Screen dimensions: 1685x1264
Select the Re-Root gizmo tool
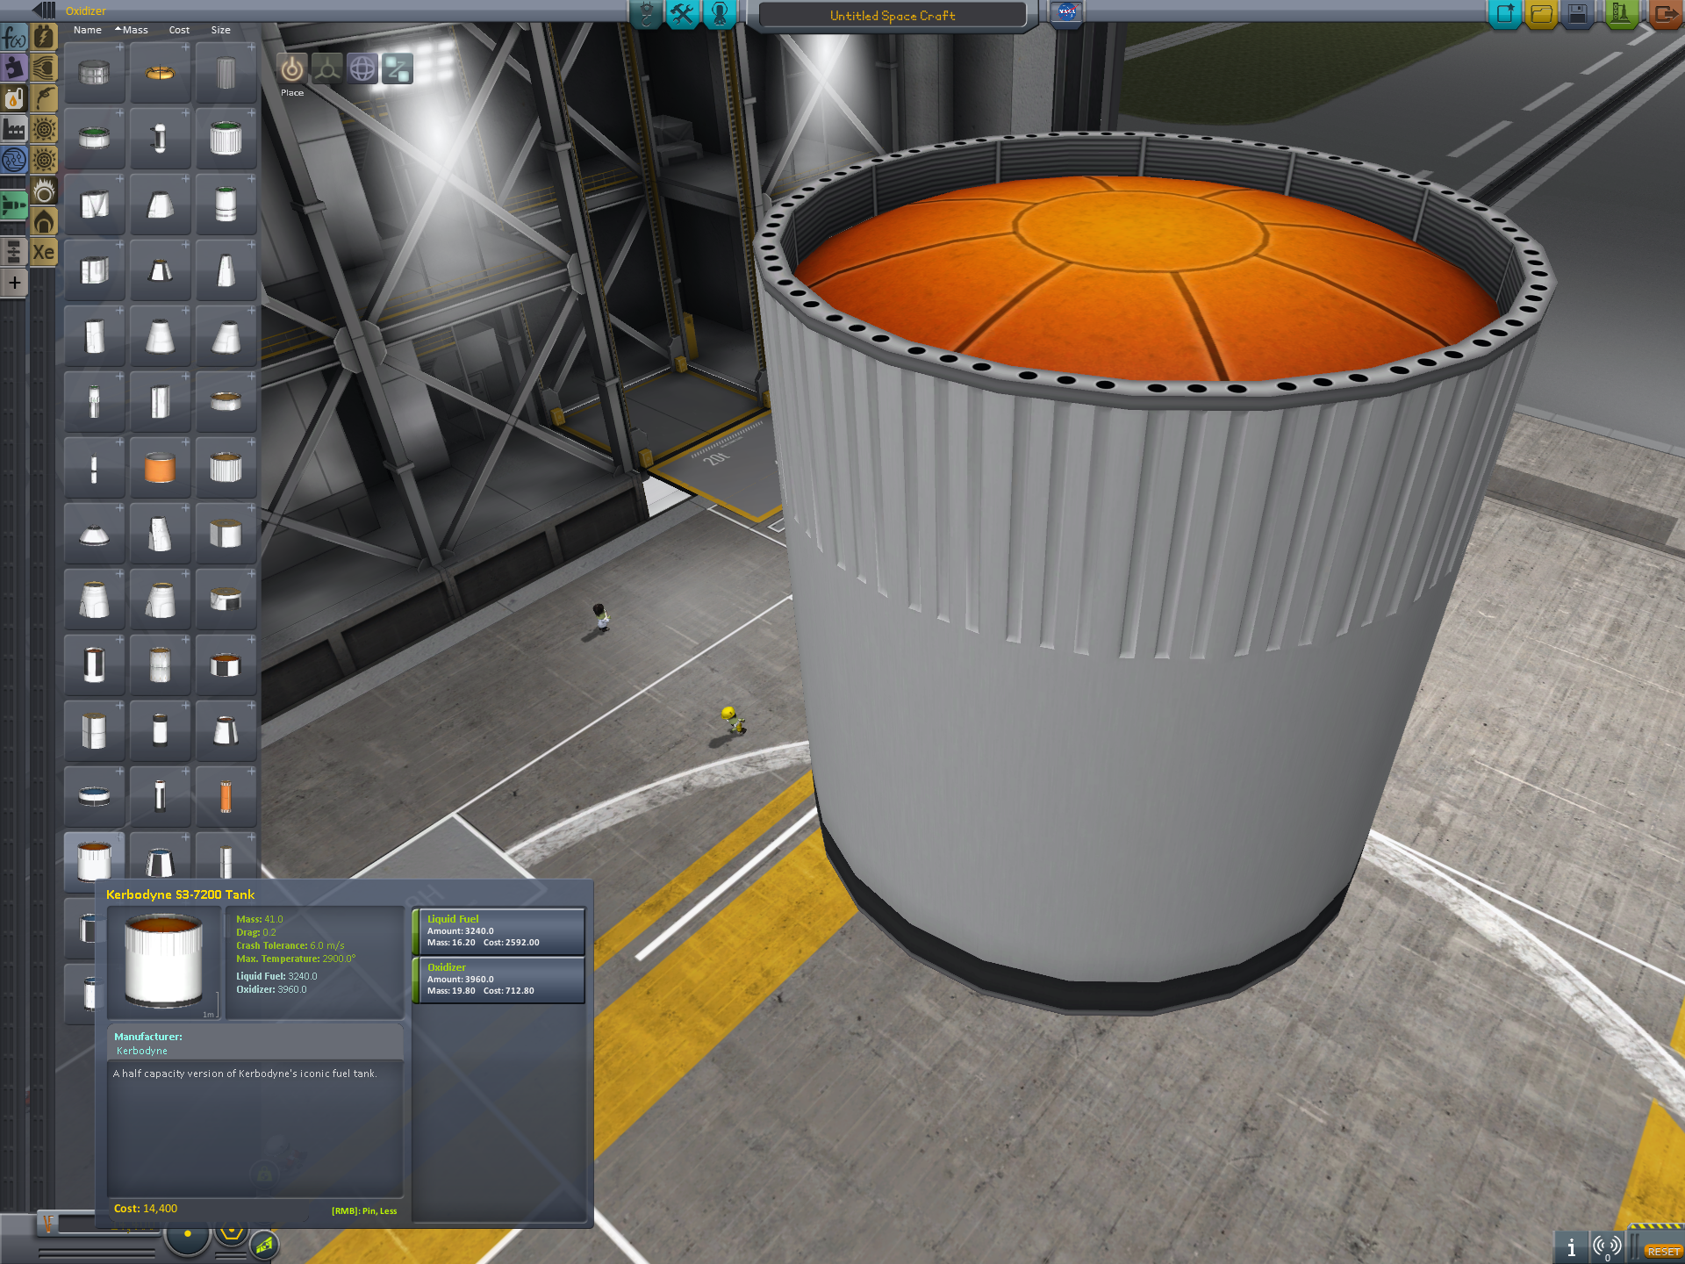398,68
